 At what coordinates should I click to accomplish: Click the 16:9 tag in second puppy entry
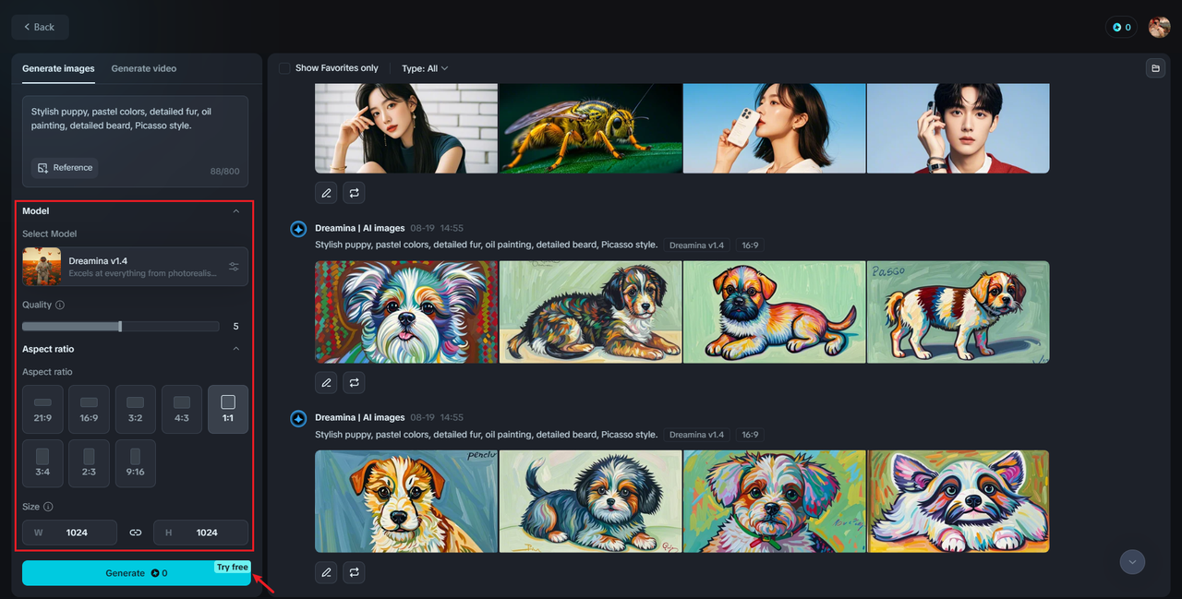pos(750,435)
